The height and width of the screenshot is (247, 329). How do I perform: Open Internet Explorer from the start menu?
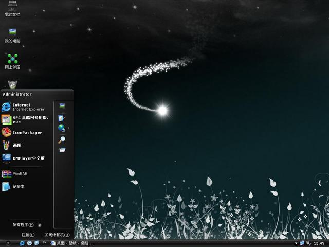point(26,107)
